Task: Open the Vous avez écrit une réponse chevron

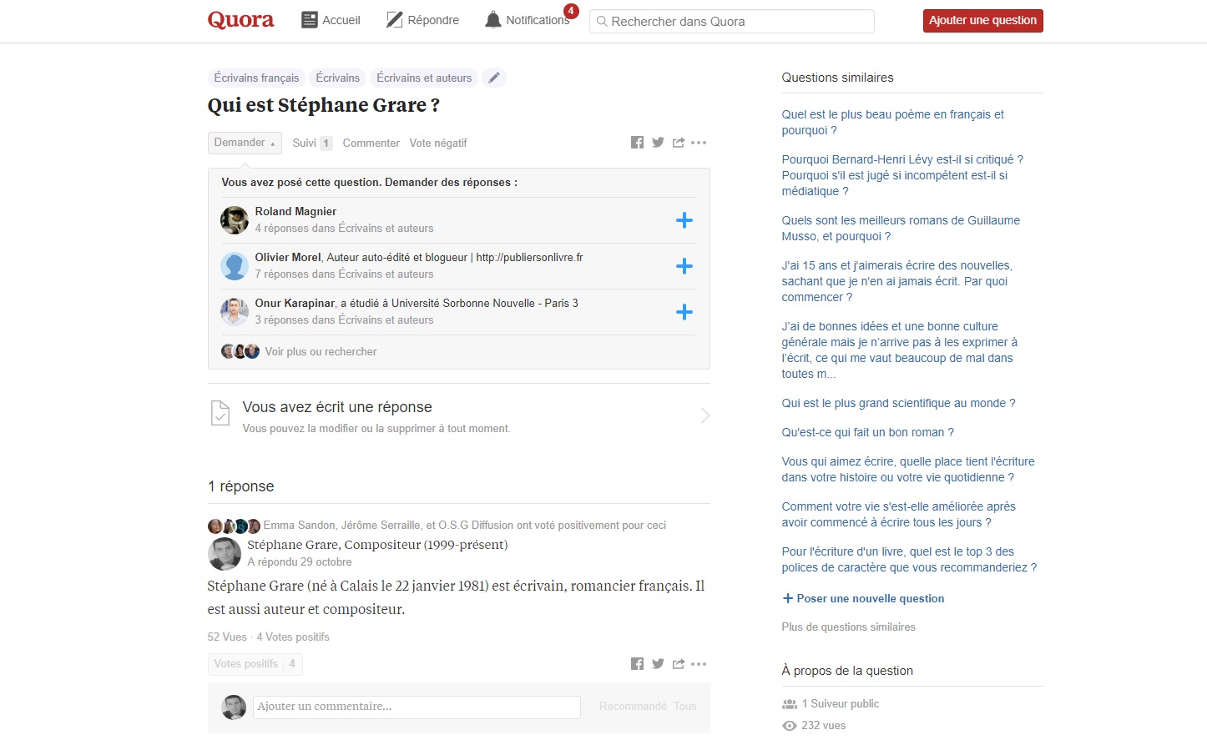Action: click(705, 415)
